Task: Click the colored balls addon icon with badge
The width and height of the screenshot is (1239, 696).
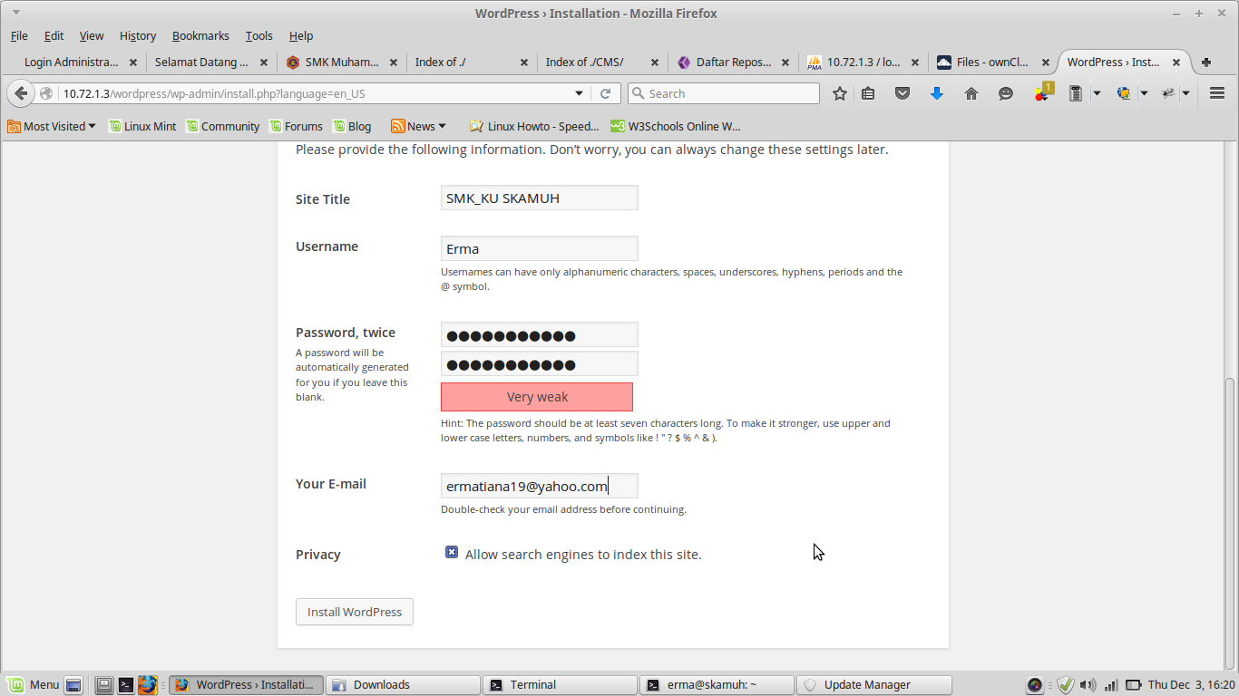Action: tap(1042, 92)
